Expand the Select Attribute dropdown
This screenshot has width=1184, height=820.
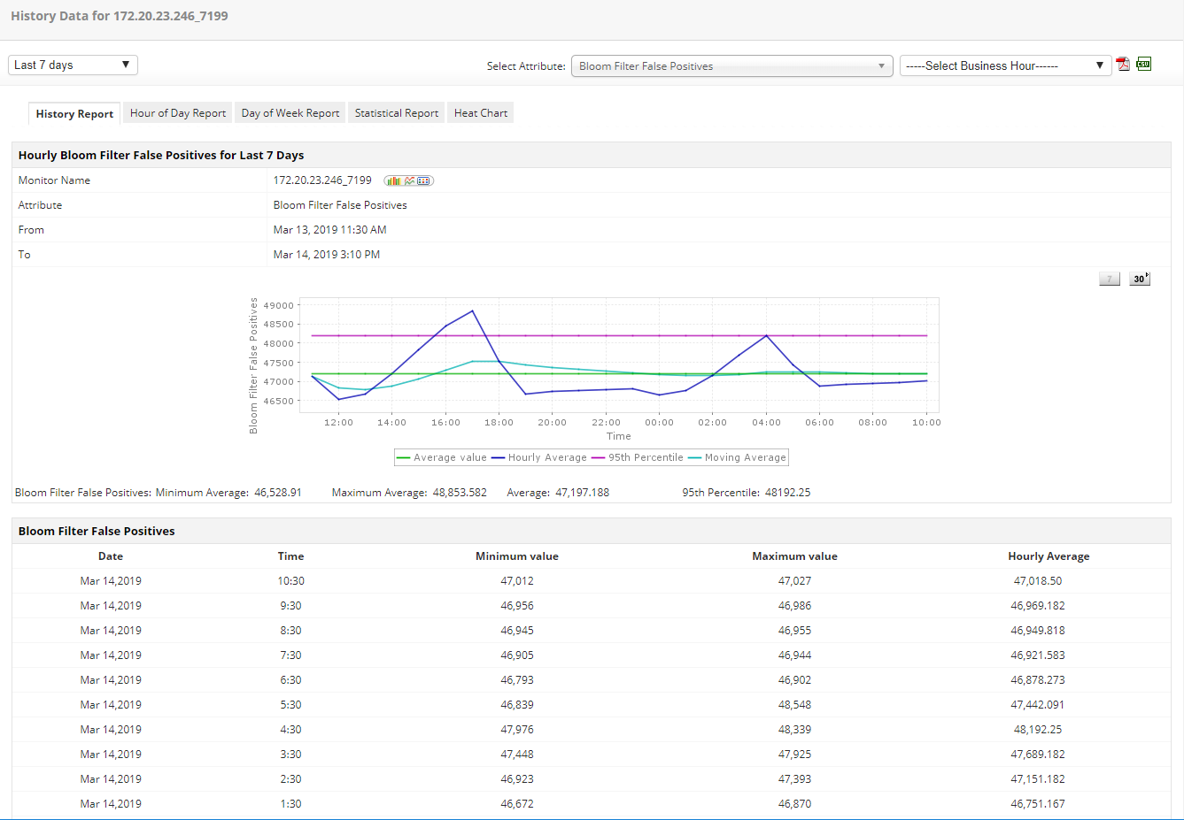[731, 66]
